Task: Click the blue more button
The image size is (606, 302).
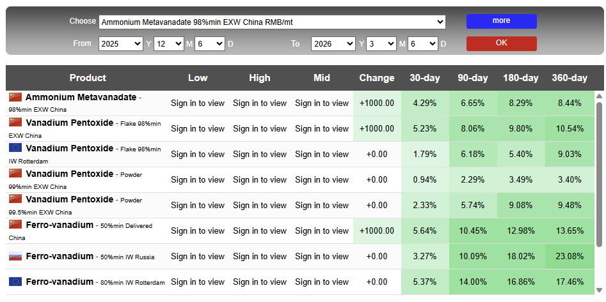Action: (501, 21)
